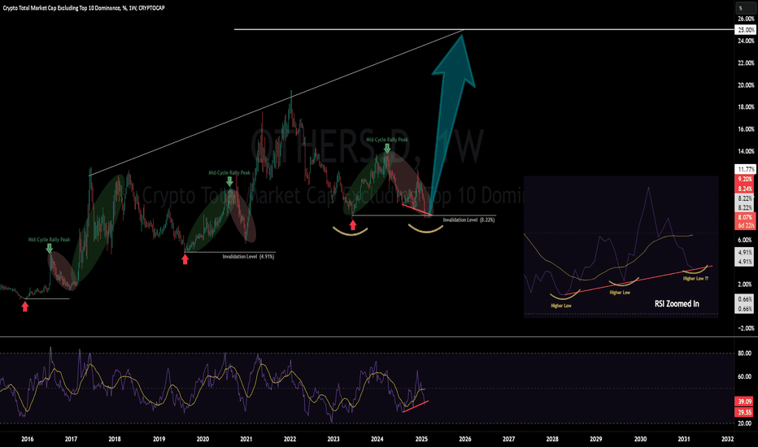Click the RSI Zoomed In inset chart

point(621,246)
